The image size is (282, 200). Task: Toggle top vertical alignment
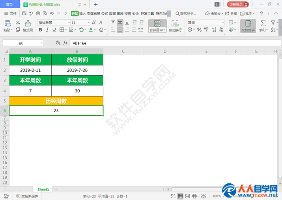[113, 22]
